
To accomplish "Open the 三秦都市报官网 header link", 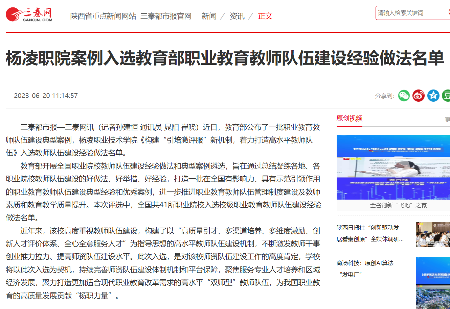I will [x=166, y=16].
